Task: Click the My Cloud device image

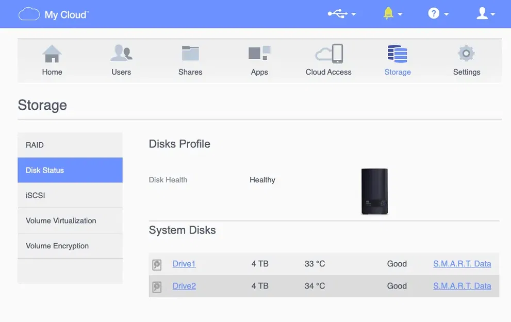Action: [x=375, y=191]
